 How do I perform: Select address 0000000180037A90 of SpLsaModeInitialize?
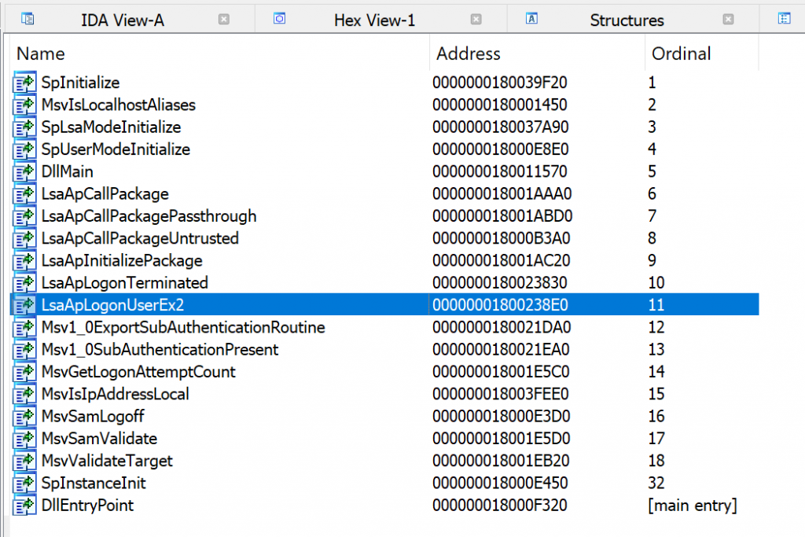click(500, 127)
